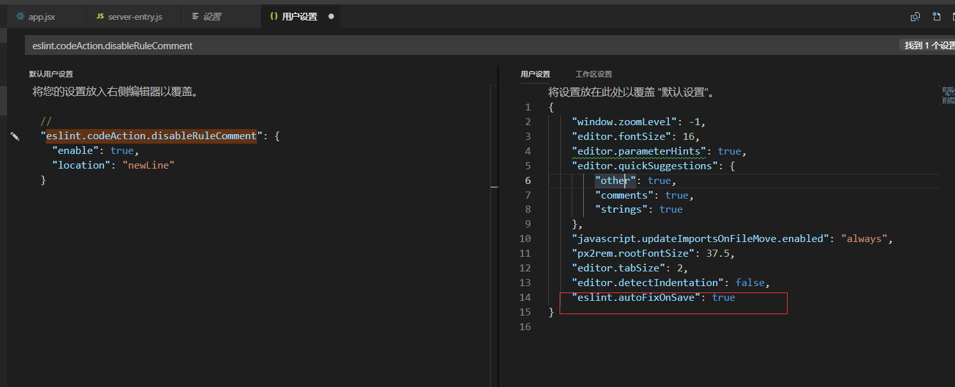Click the pencil edit icon beside eslint setting
The height and width of the screenshot is (387, 955).
[x=15, y=136]
